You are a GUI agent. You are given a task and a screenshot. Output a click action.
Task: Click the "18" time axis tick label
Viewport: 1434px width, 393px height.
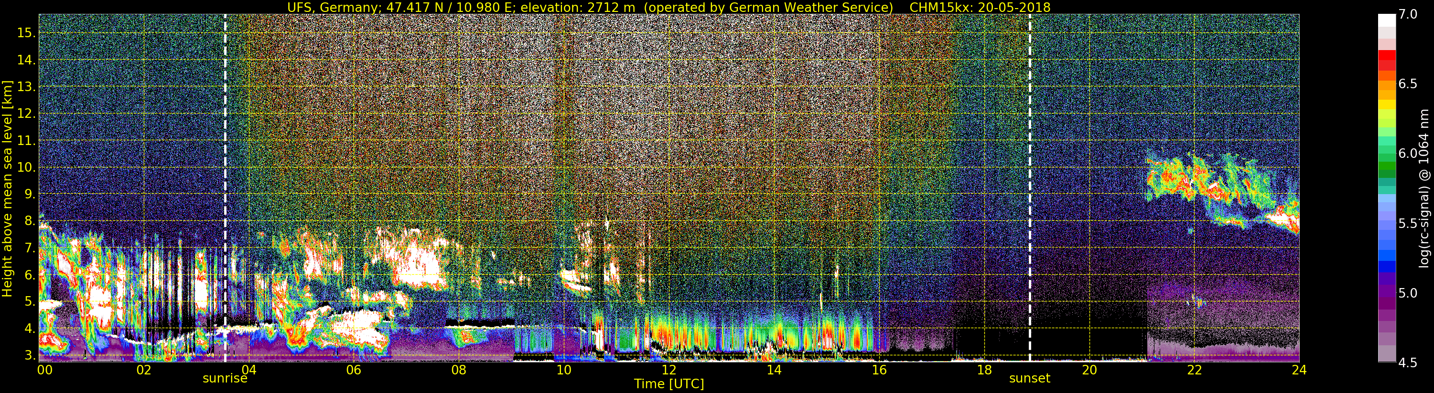(x=984, y=370)
